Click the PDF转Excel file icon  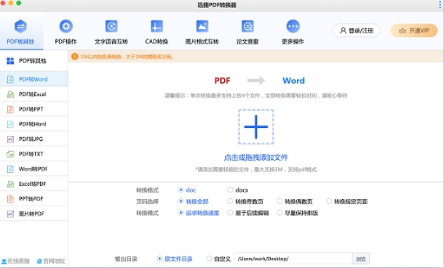click(x=10, y=94)
